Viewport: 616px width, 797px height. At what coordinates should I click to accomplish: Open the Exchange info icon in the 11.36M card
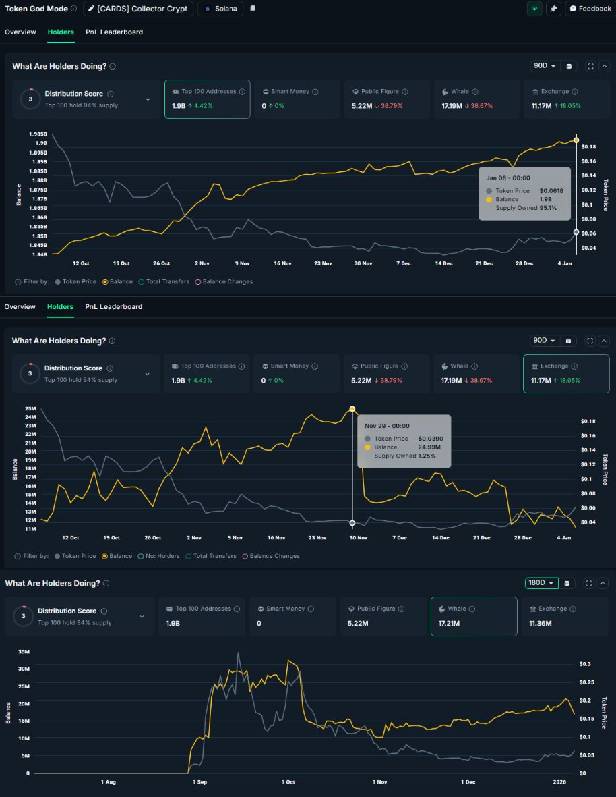[573, 609]
